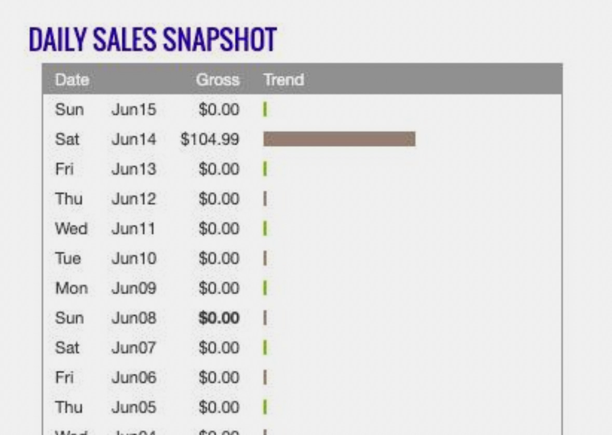Select the Sat Jun14 date cell
This screenshot has width=612, height=435.
[x=106, y=140]
